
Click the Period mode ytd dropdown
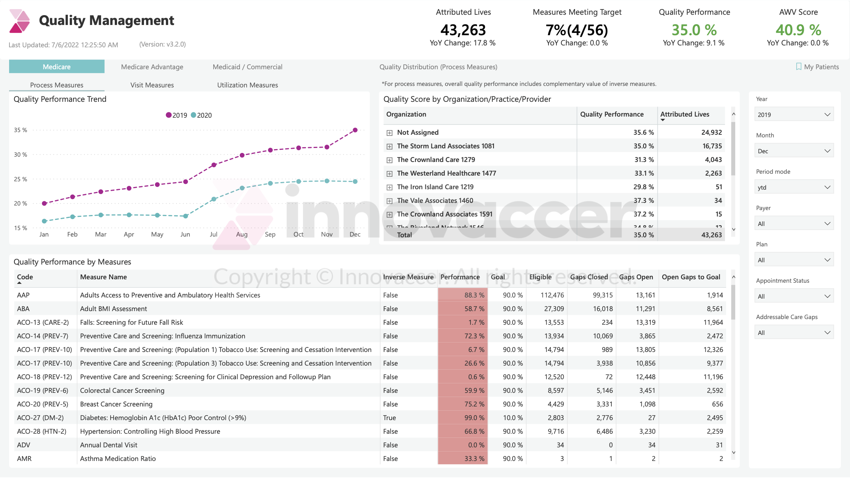[794, 187]
